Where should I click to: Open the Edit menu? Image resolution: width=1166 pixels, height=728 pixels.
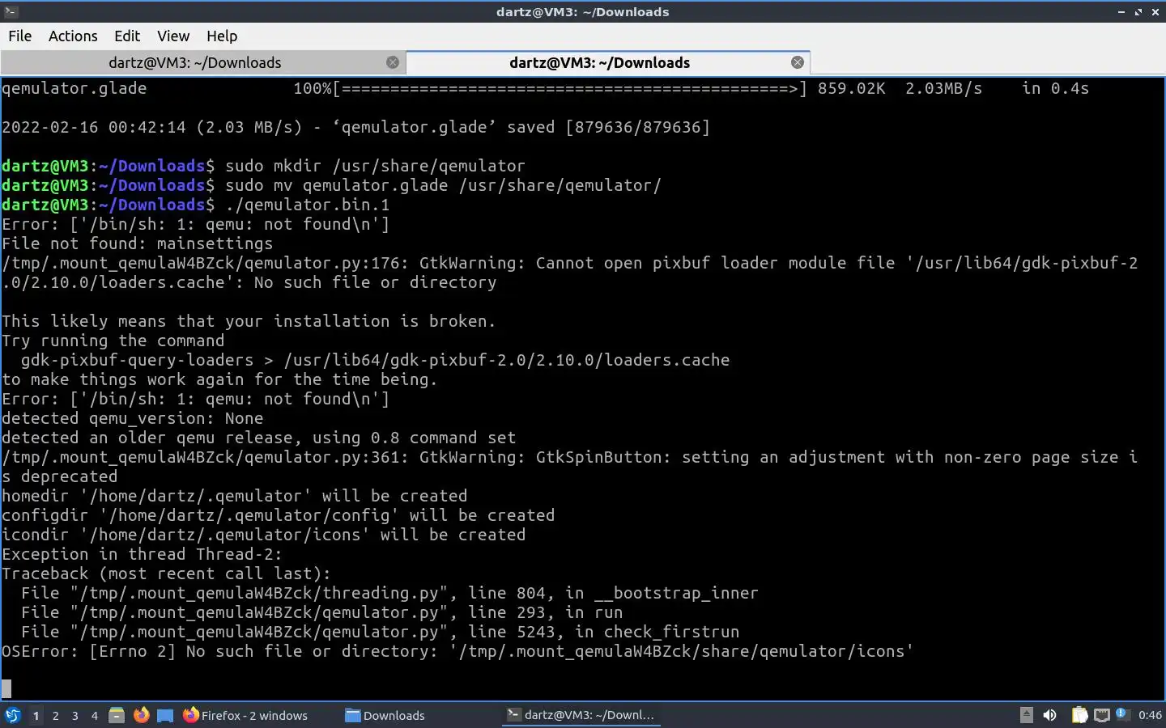tap(127, 36)
